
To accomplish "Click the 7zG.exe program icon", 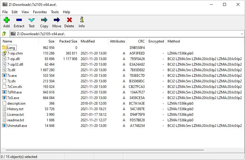I will [4, 98].
